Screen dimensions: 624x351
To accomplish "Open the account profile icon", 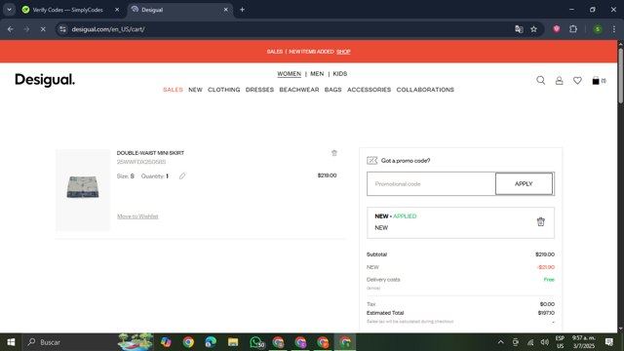I will coord(559,81).
